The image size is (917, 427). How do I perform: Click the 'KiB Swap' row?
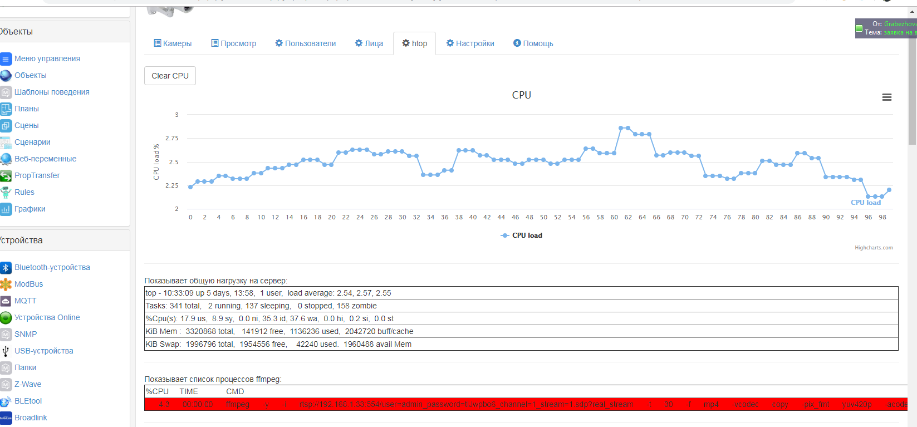coord(521,344)
